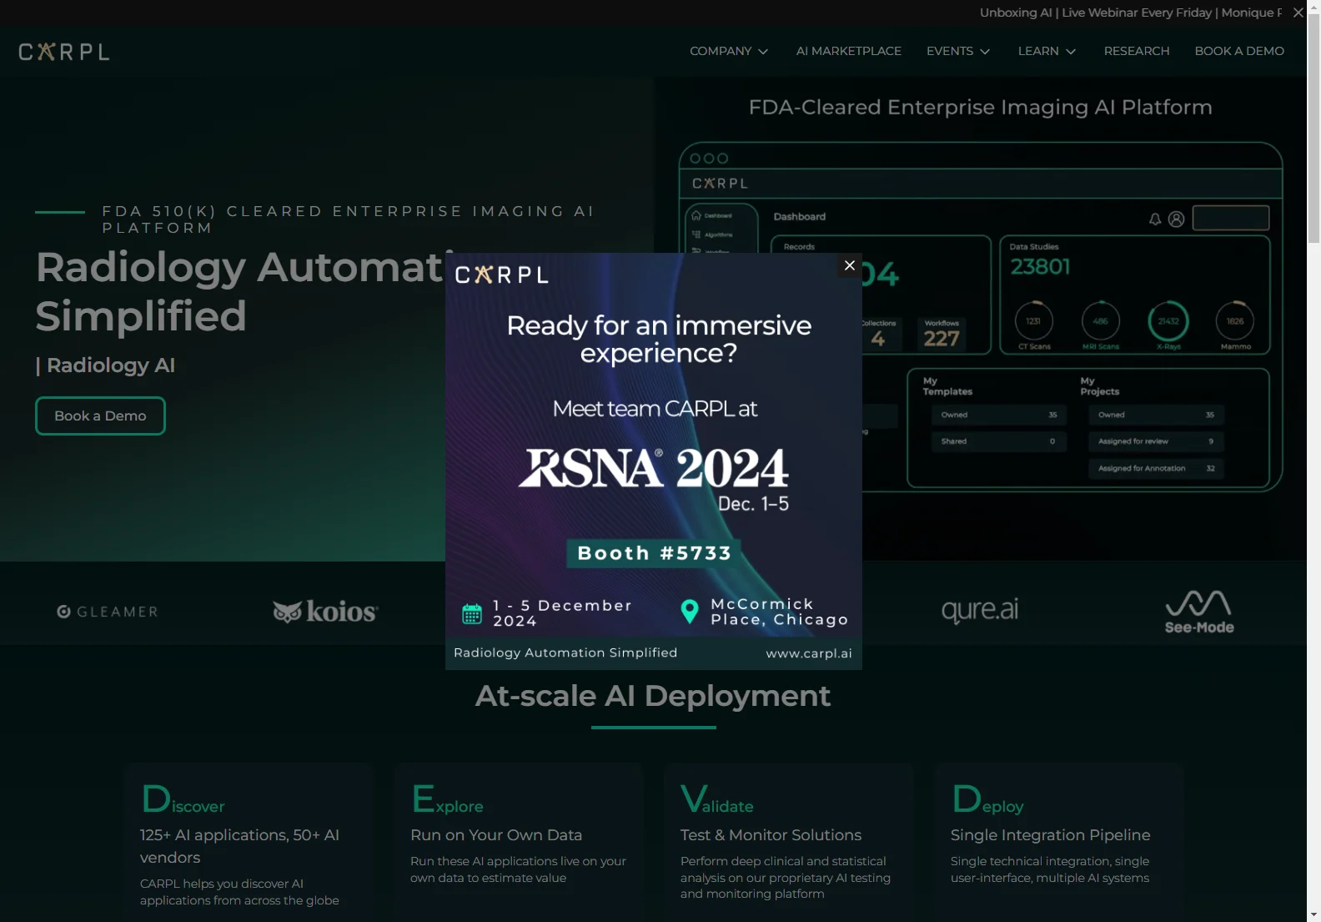Click the webinar announcement text

(x=1131, y=13)
